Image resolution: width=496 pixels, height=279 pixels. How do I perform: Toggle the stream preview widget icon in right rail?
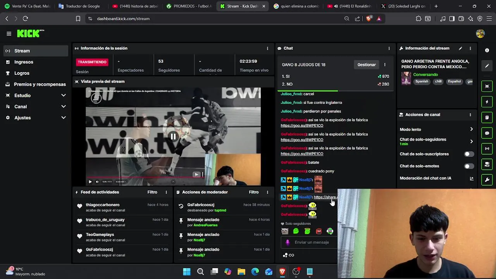tap(487, 86)
